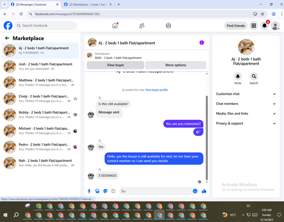Open the weather widget showing 16°C
The height and width of the screenshot is (222, 284).
[229, 215]
